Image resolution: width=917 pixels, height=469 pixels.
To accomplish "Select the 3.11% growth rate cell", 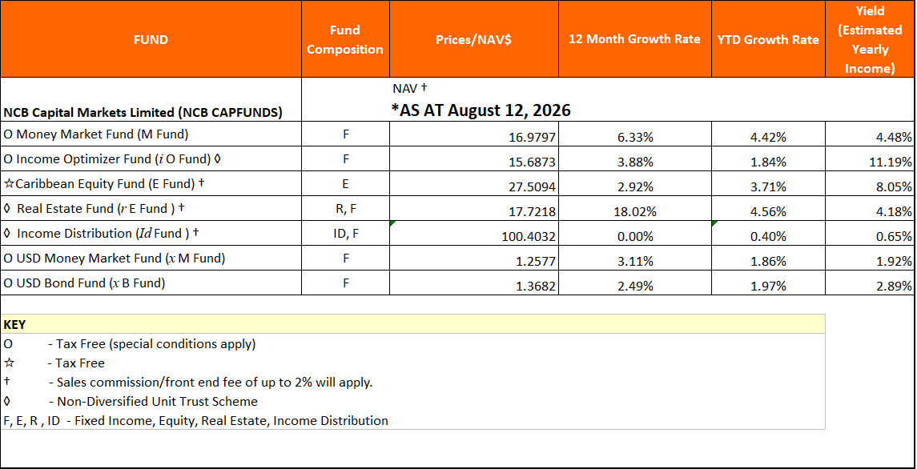I will coord(635,258).
